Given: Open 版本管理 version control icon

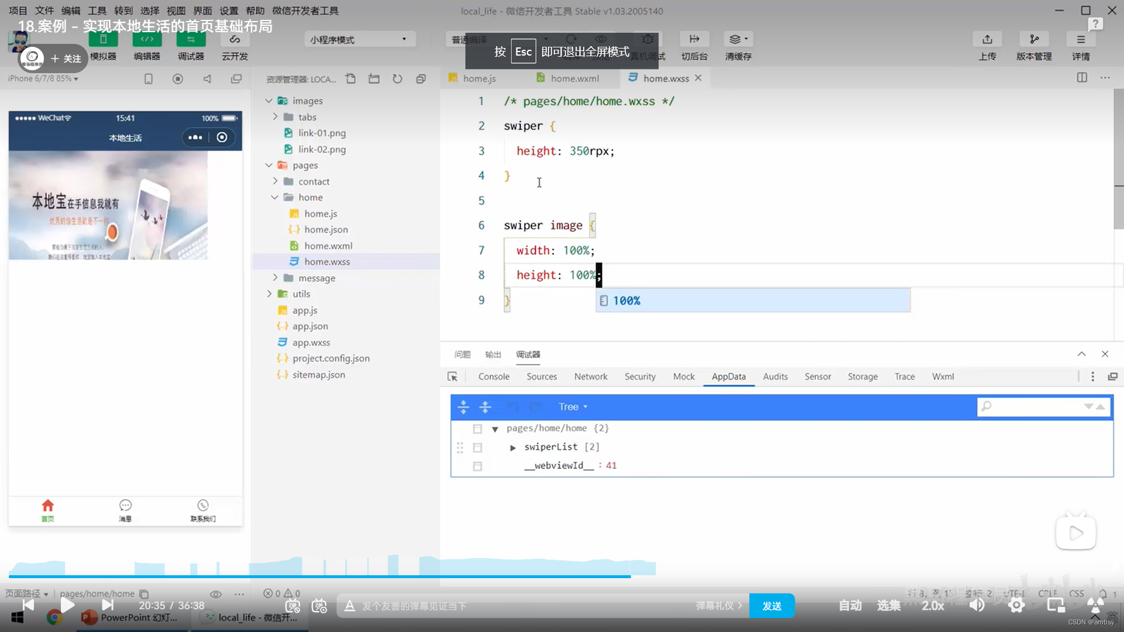Looking at the screenshot, I should pyautogui.click(x=1034, y=39).
